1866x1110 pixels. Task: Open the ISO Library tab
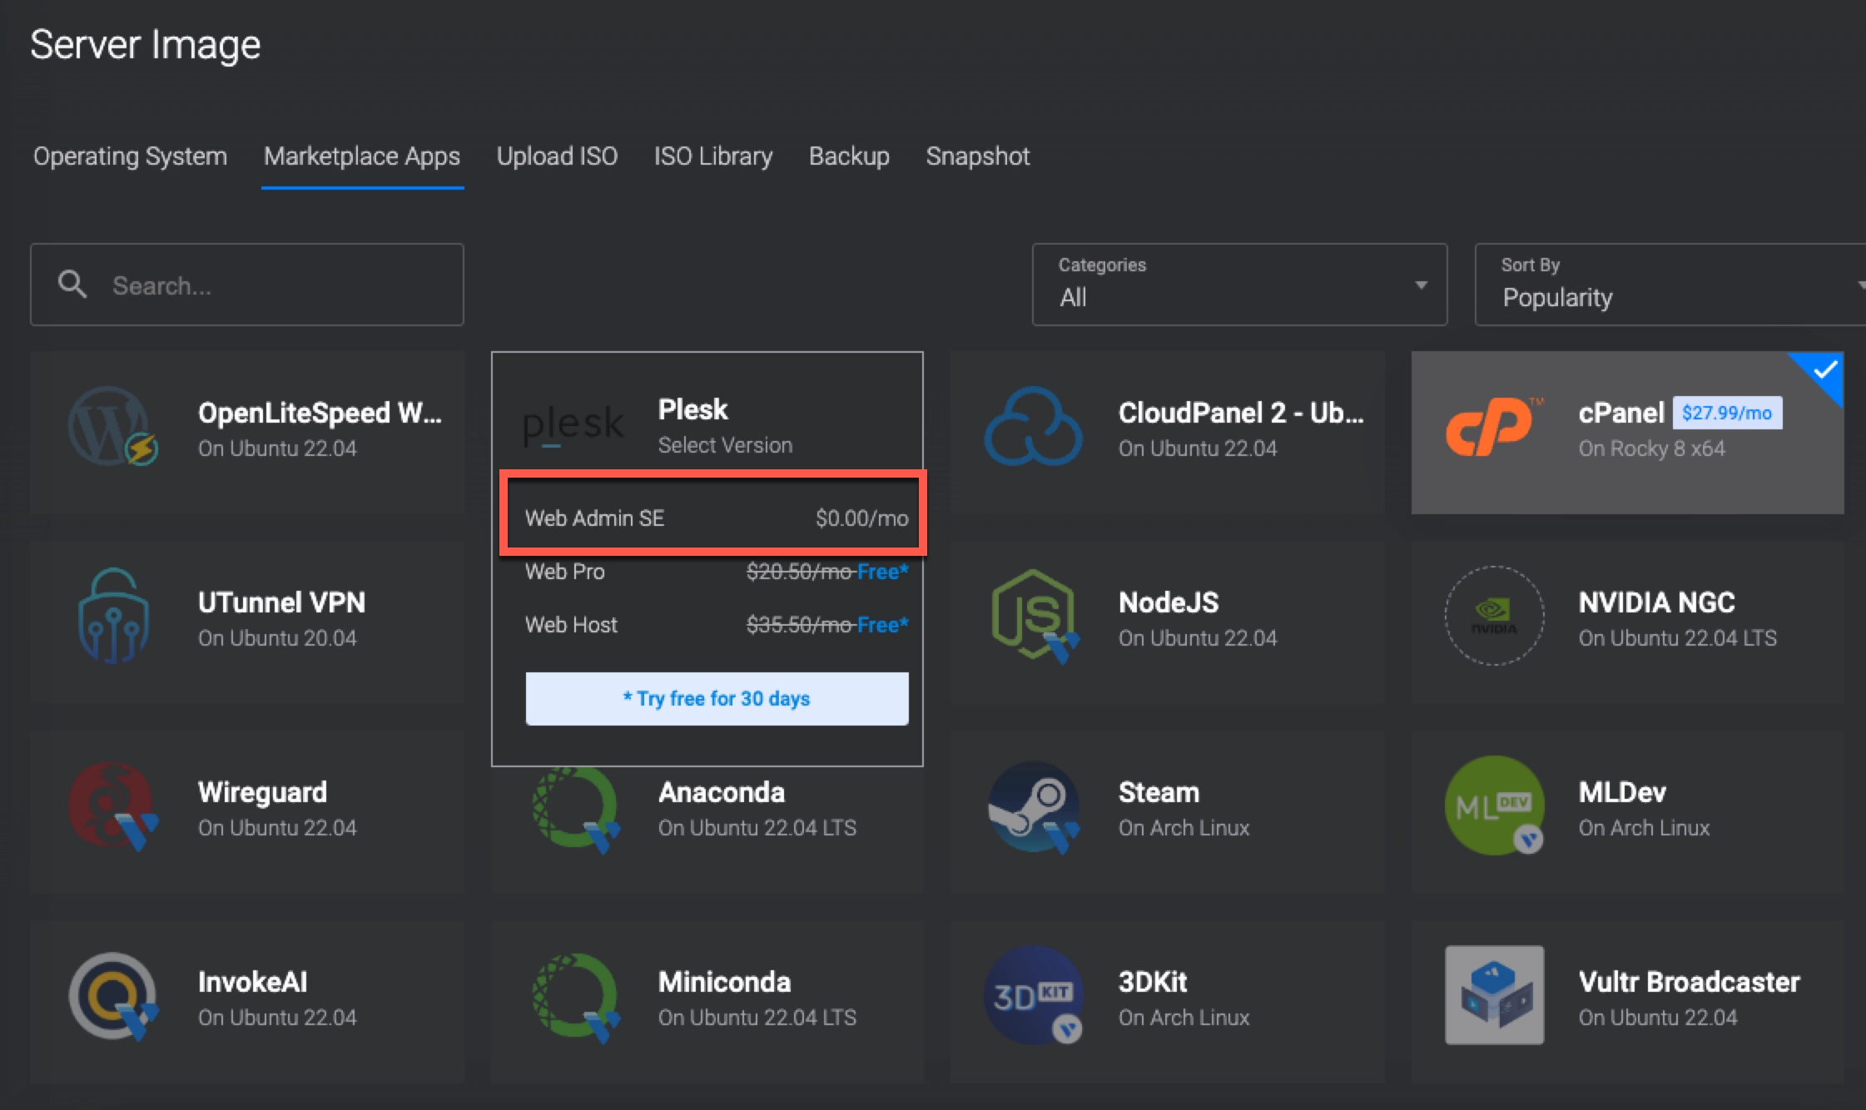[712, 156]
